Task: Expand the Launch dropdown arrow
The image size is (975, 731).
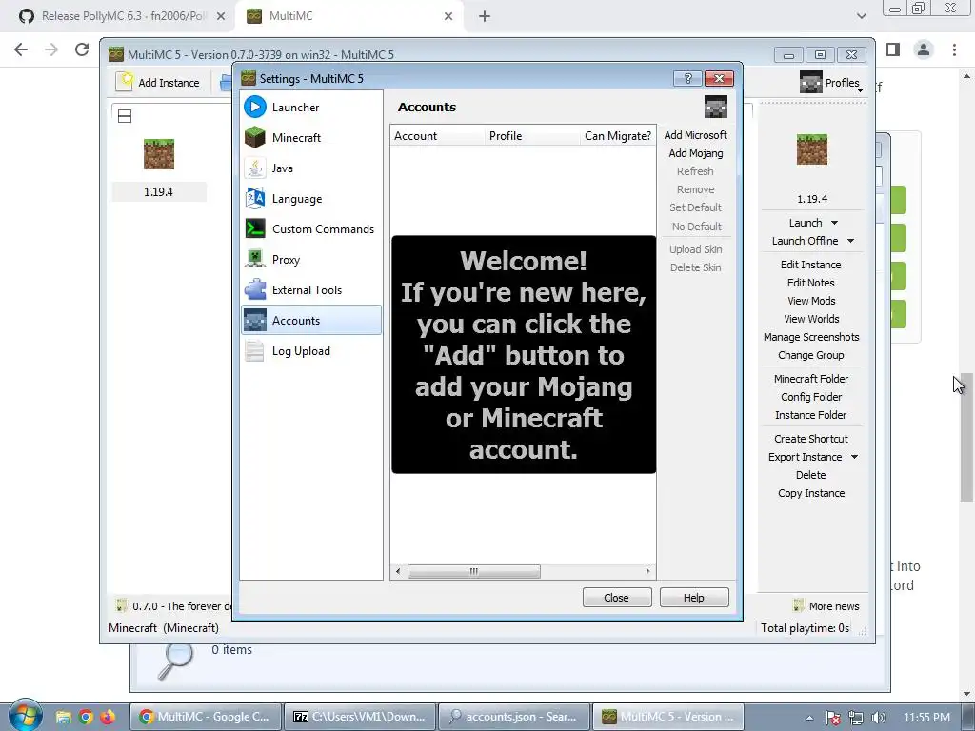Action: coord(834,223)
